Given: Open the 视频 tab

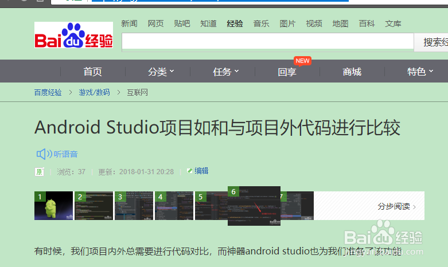Looking at the screenshot, I should click(314, 23).
